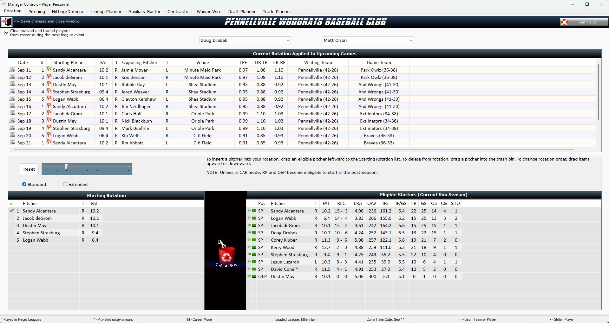Click the green health box for Corey Kluber

pyautogui.click(x=254, y=240)
